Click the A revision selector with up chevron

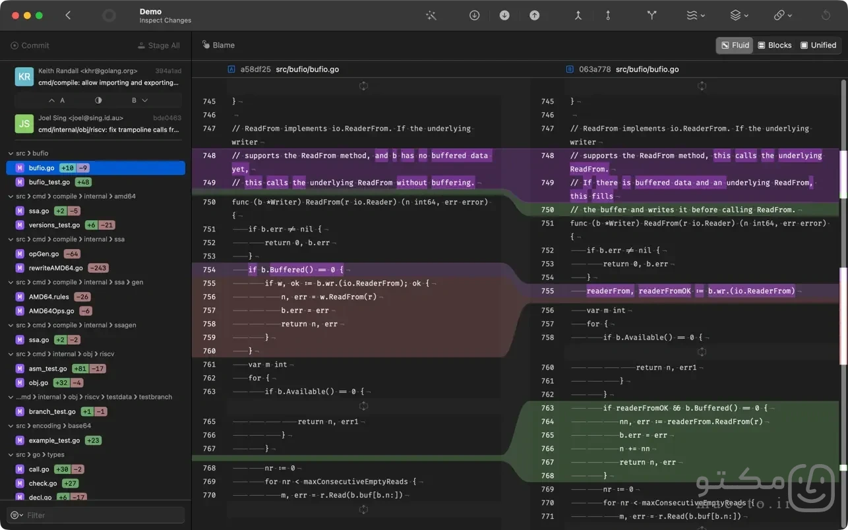pos(57,100)
